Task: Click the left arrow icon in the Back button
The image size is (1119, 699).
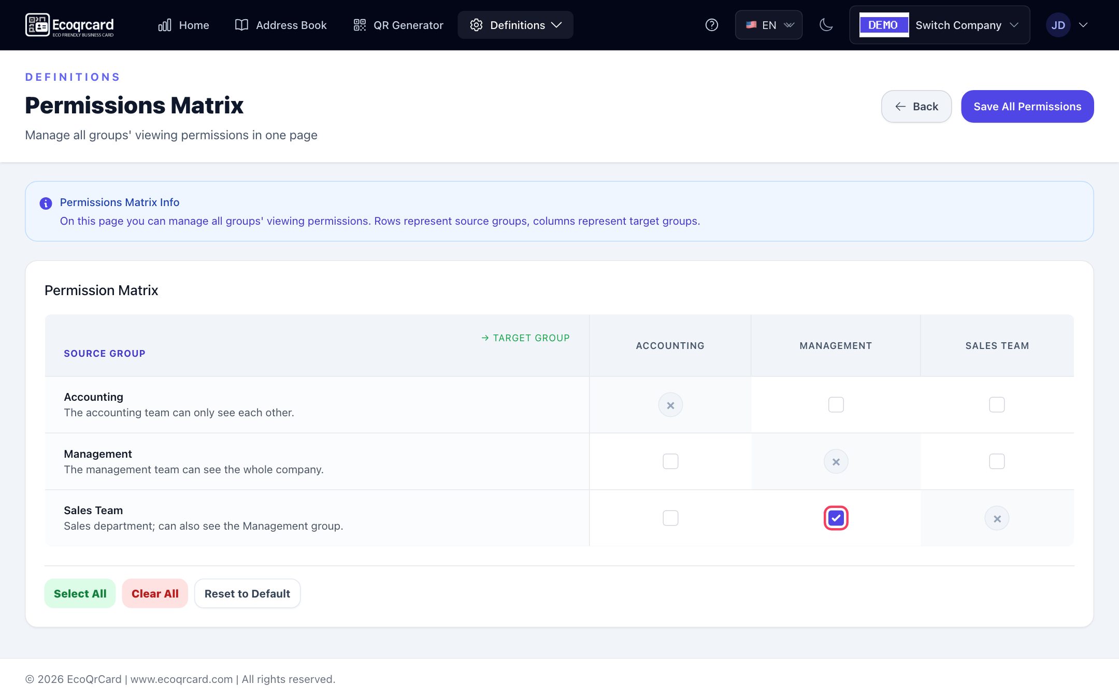Action: pyautogui.click(x=900, y=106)
